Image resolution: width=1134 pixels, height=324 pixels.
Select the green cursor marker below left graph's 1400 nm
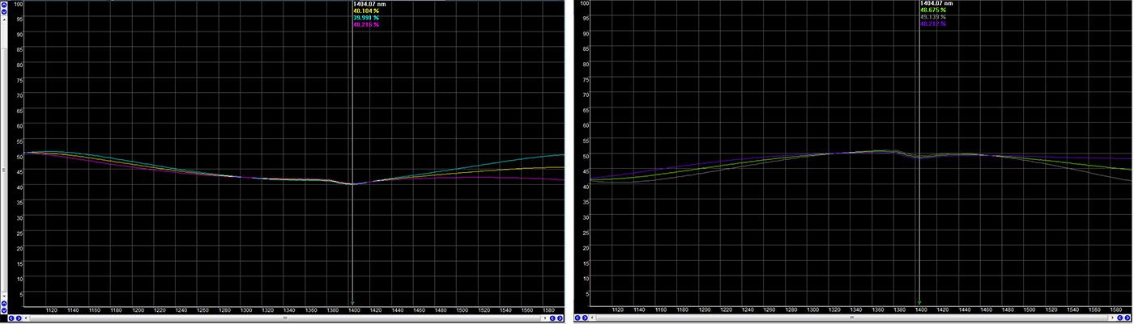pos(352,303)
